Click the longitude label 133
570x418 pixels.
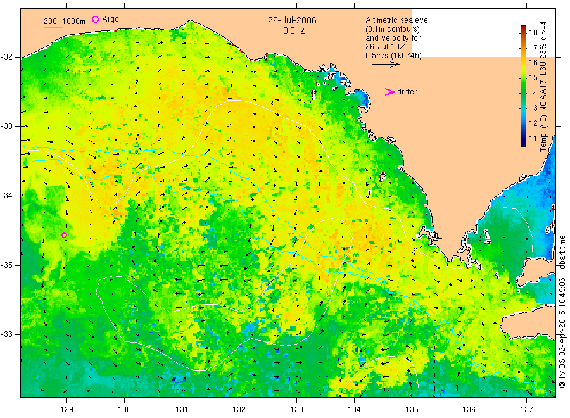pos(296,410)
